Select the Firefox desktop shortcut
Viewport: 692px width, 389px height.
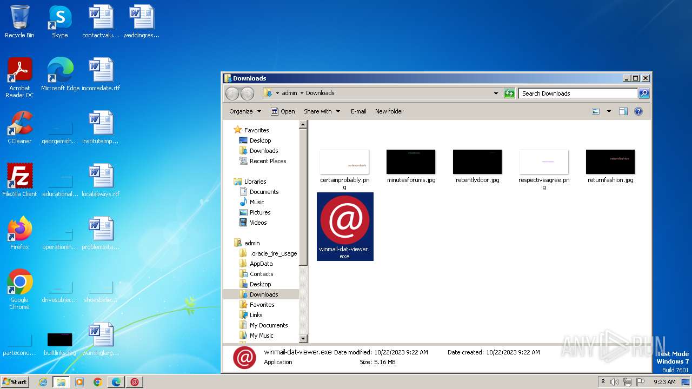(x=19, y=233)
